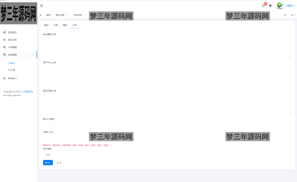
Task: Click the red notification count badge
Action: [266, 3]
